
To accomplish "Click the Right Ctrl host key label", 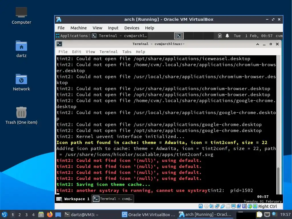I will tap(267, 206).
